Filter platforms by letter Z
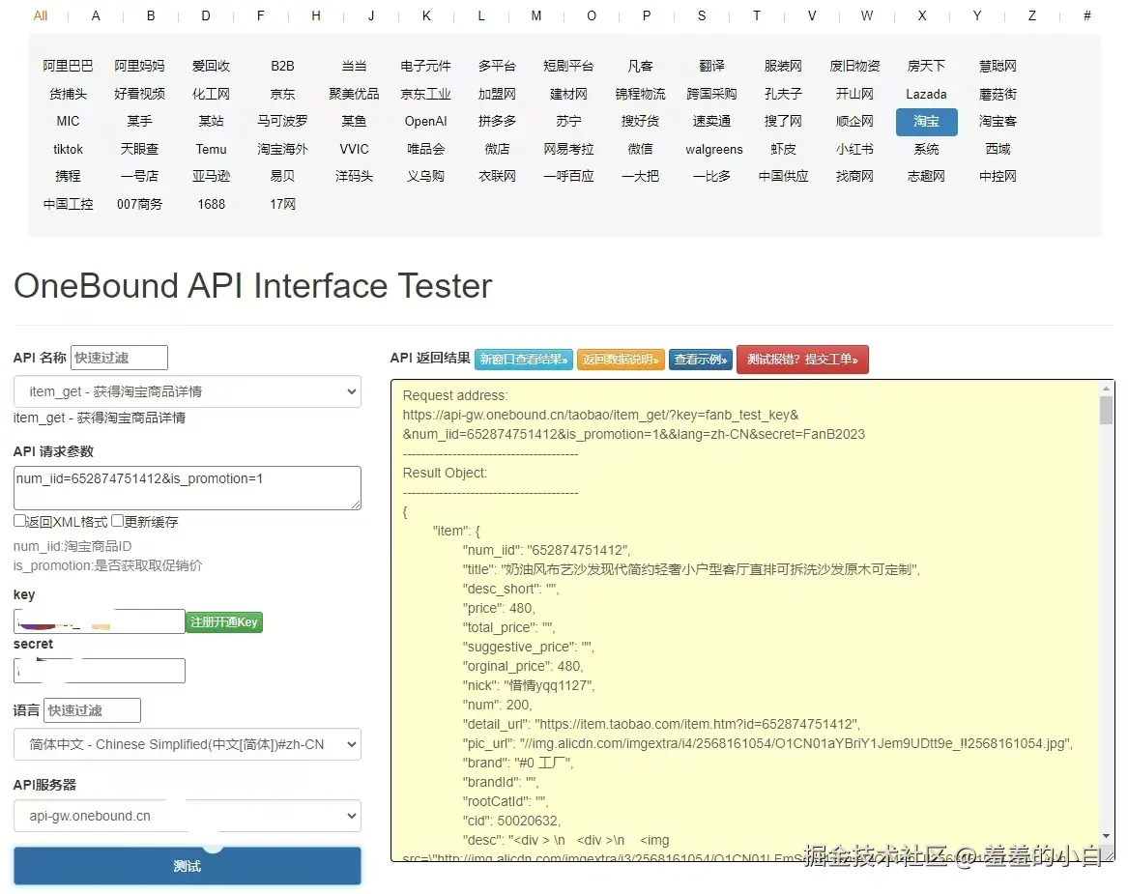The image size is (1128, 894). coord(1032,15)
